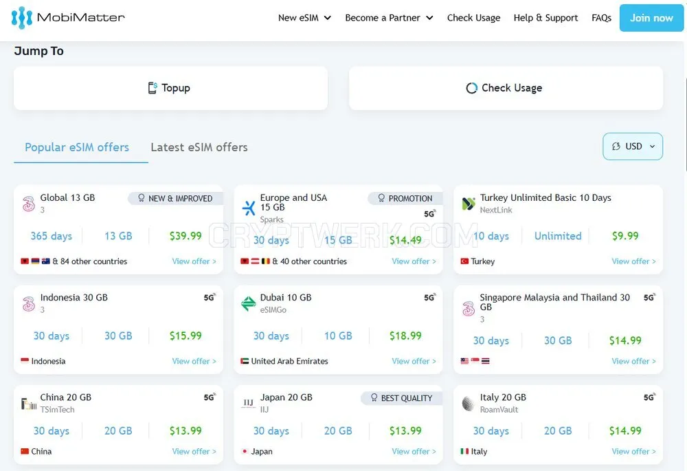Open the USD currency dropdown
687x471 pixels.
633,146
